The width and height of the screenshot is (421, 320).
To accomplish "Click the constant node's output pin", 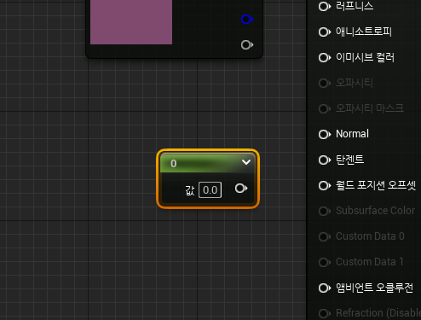I will coord(241,189).
